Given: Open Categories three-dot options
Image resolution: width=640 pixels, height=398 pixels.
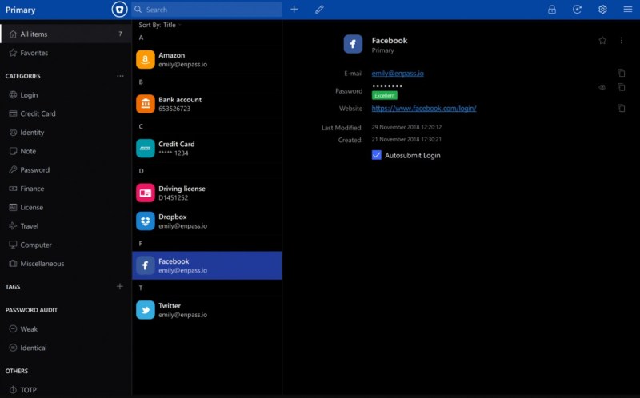Looking at the screenshot, I should point(120,76).
